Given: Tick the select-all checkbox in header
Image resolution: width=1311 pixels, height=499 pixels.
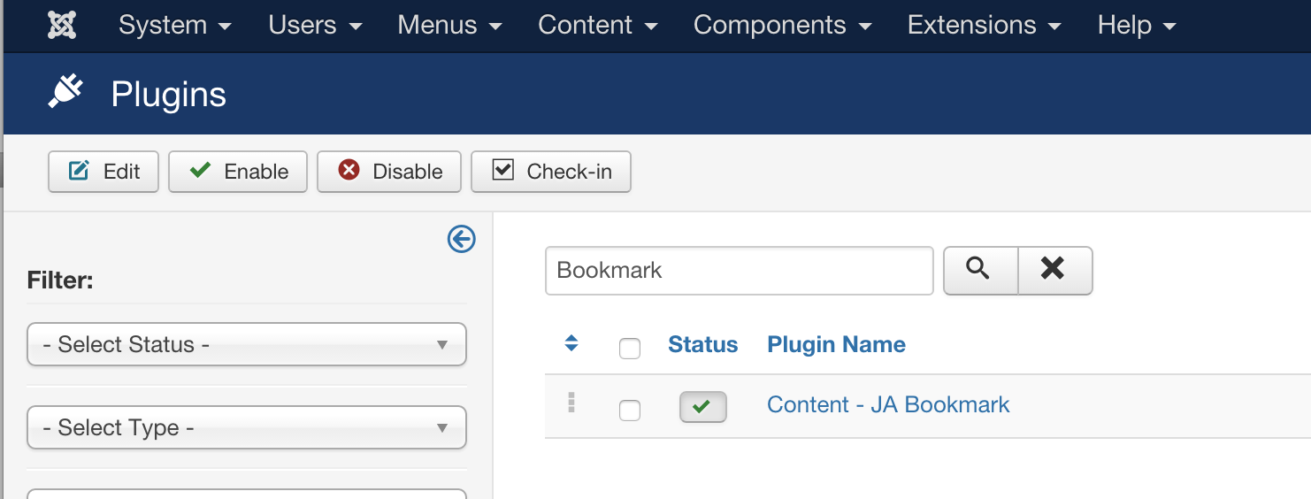Looking at the screenshot, I should click(630, 349).
